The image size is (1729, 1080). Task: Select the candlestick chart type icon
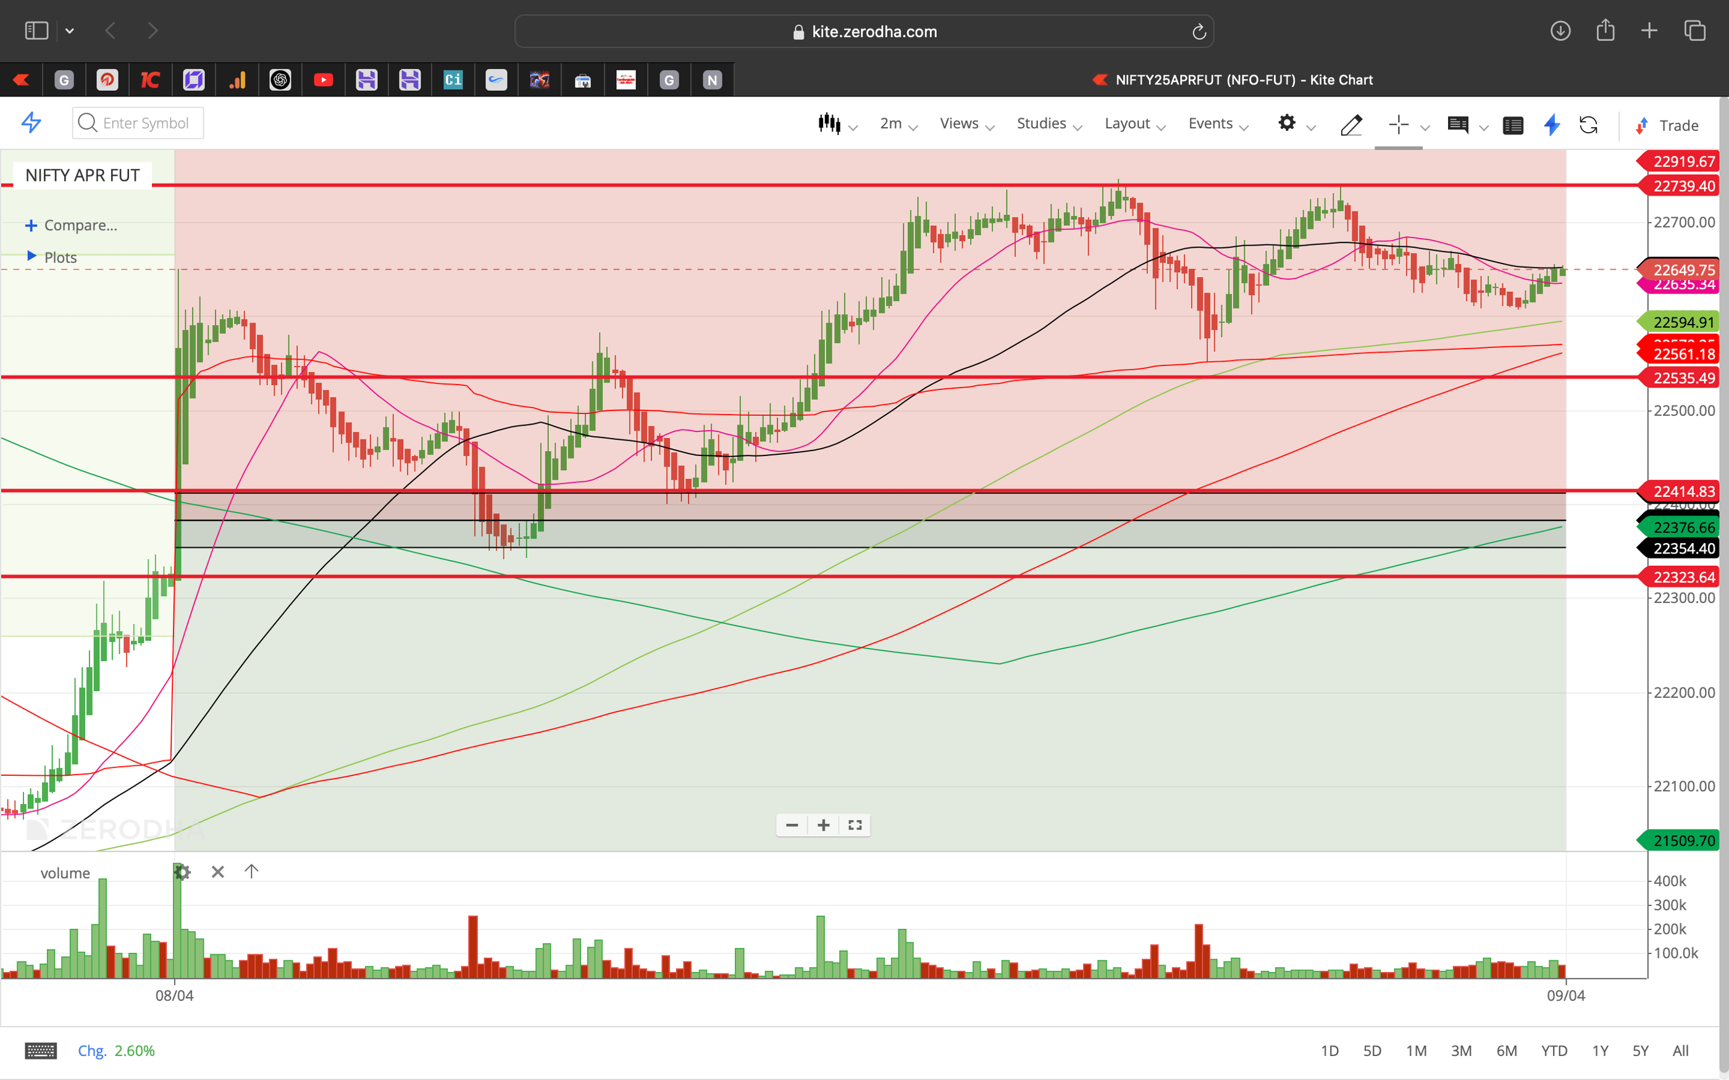coord(829,123)
